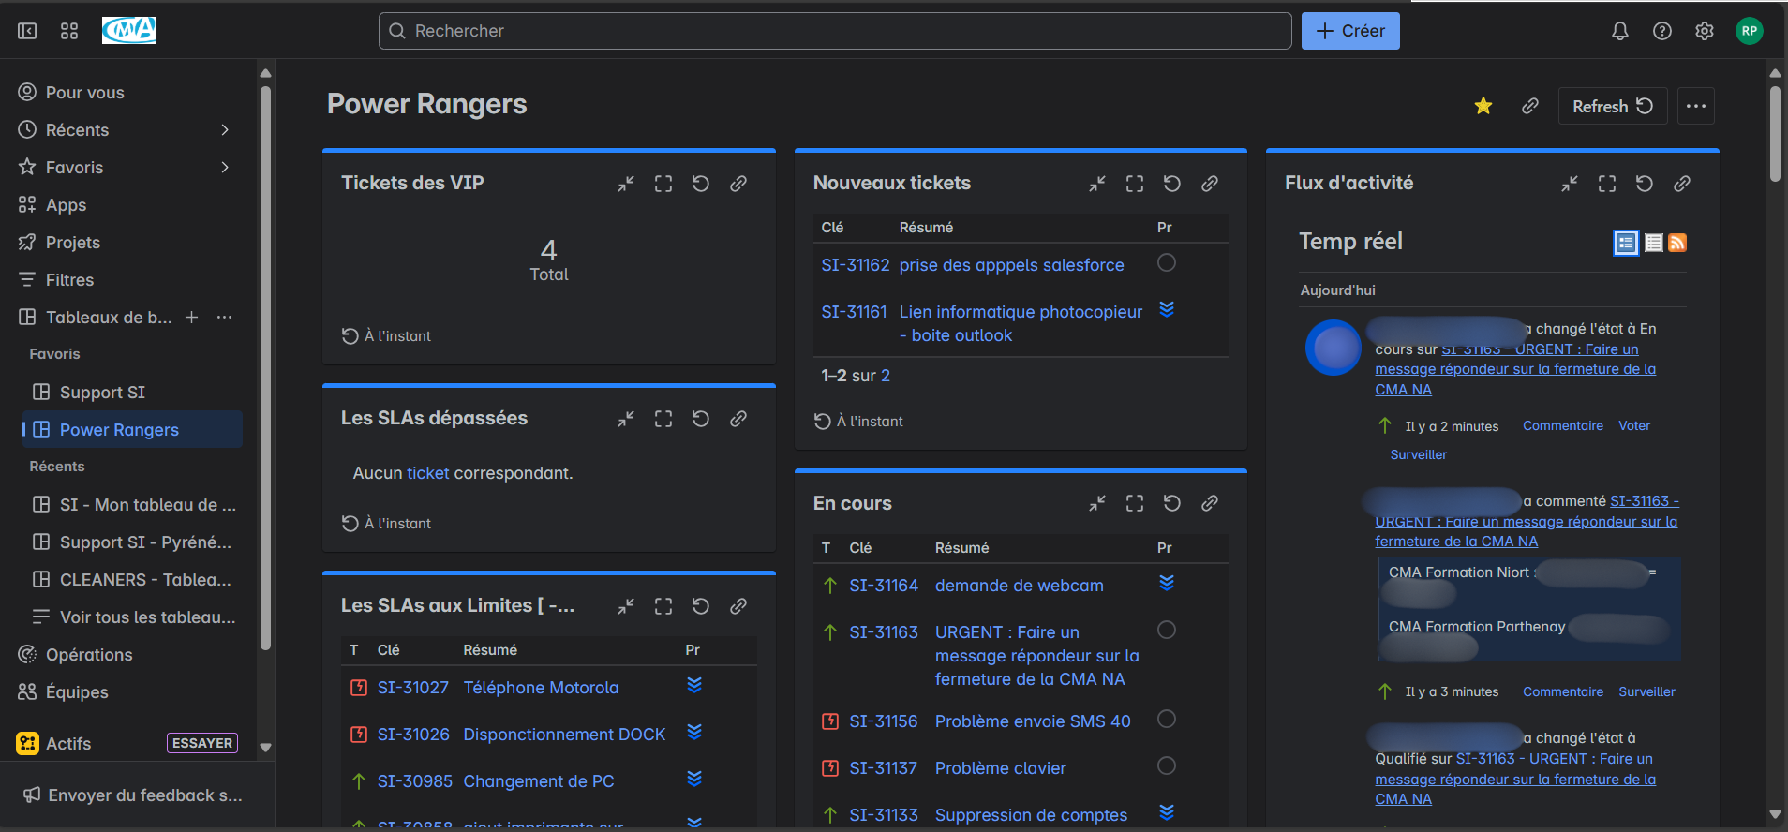Open Tableaux de bord more options
Screen dimensions: 1788x832
[224, 317]
